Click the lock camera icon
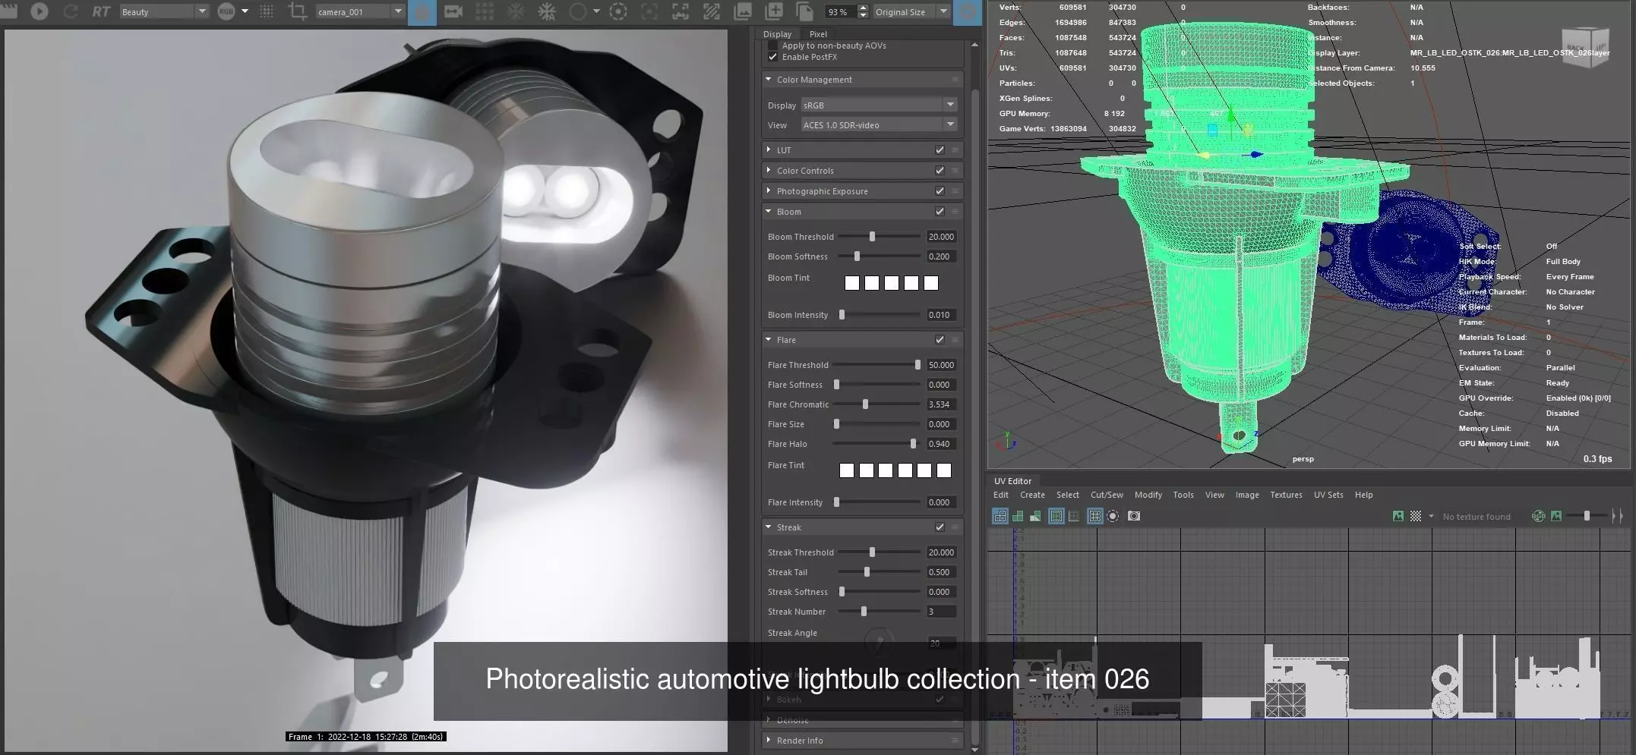This screenshot has height=755, width=1636. coord(422,12)
